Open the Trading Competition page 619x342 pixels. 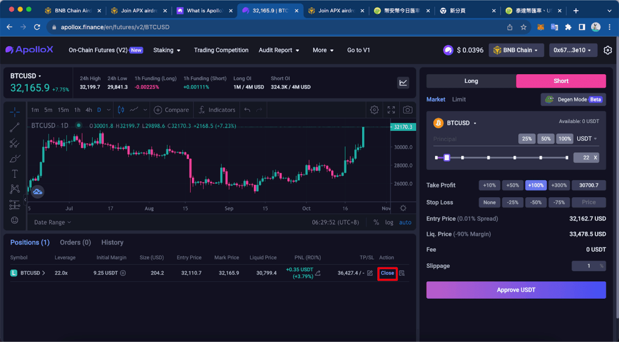221,50
